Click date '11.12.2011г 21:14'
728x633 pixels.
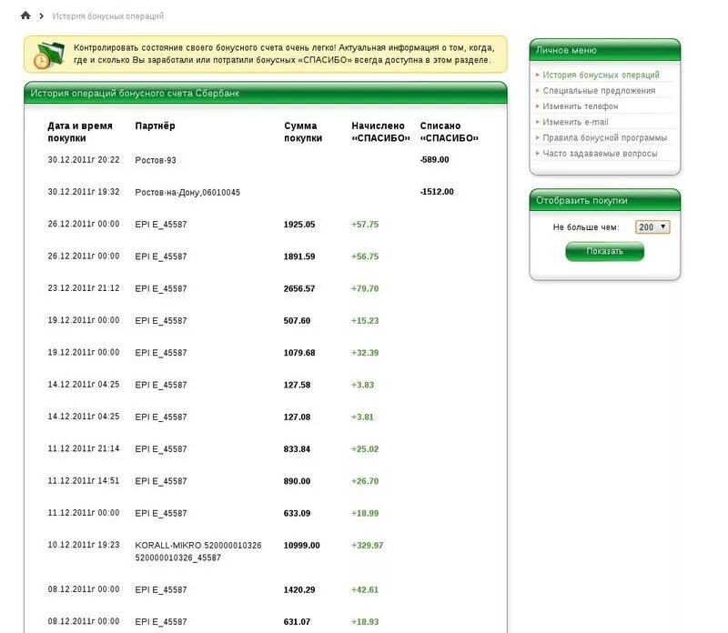click(84, 448)
